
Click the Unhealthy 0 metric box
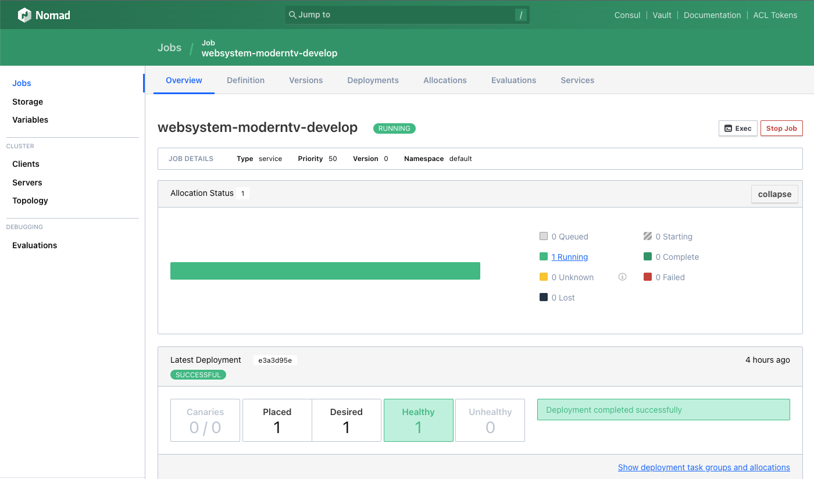[490, 420]
